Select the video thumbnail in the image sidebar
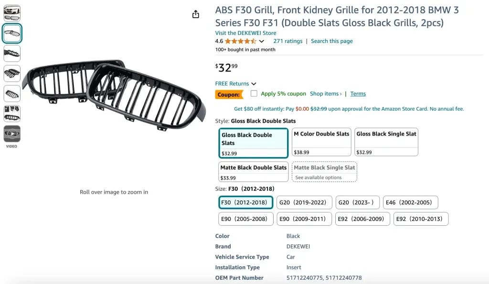 tap(12, 134)
